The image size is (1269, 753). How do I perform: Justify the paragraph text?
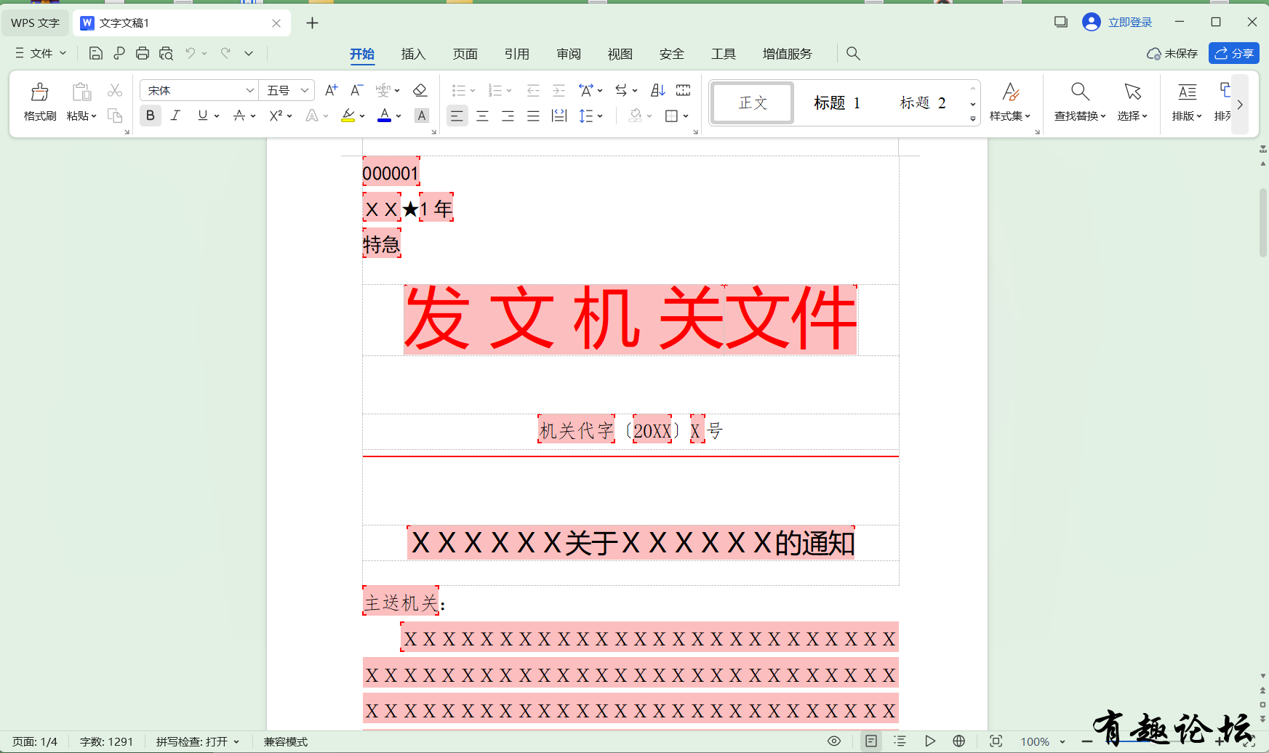(533, 116)
